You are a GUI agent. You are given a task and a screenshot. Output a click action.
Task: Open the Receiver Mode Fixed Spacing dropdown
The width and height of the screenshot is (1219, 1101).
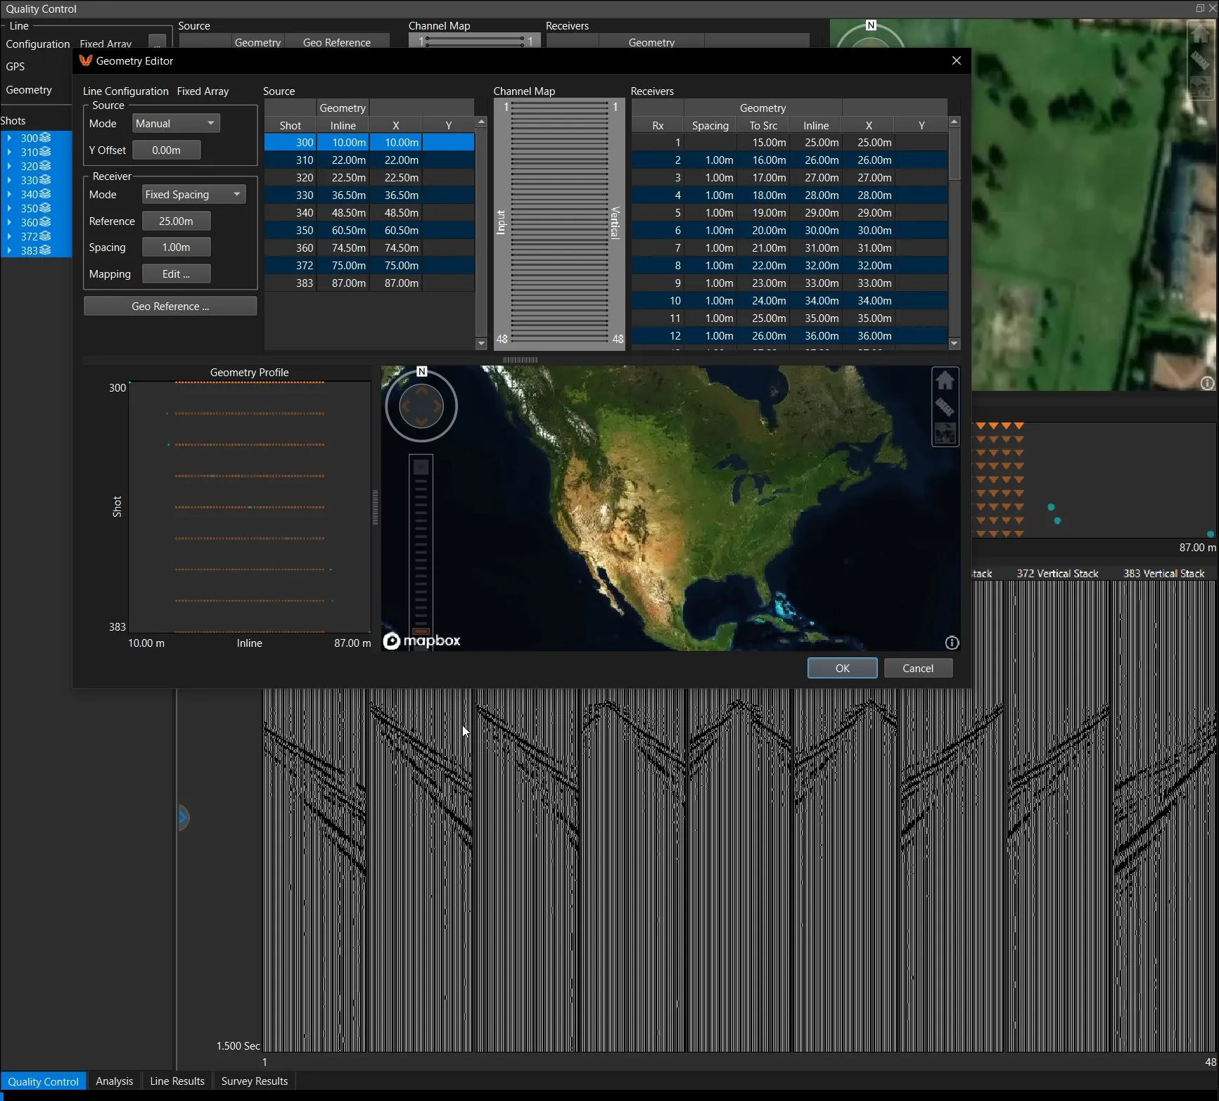coord(193,194)
